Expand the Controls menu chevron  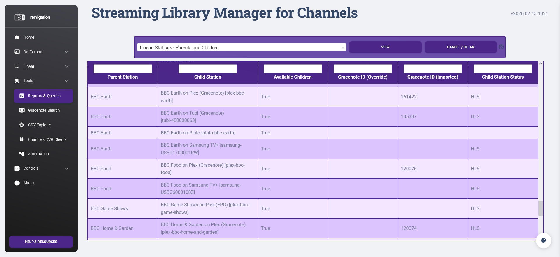[x=67, y=169]
